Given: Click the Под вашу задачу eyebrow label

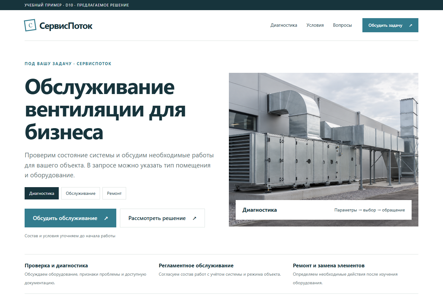Looking at the screenshot, I should pos(68,64).
